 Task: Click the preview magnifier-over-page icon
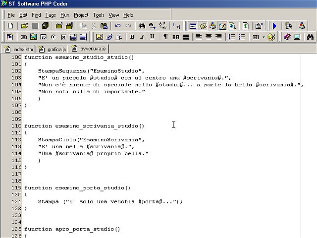[x=232, y=26]
